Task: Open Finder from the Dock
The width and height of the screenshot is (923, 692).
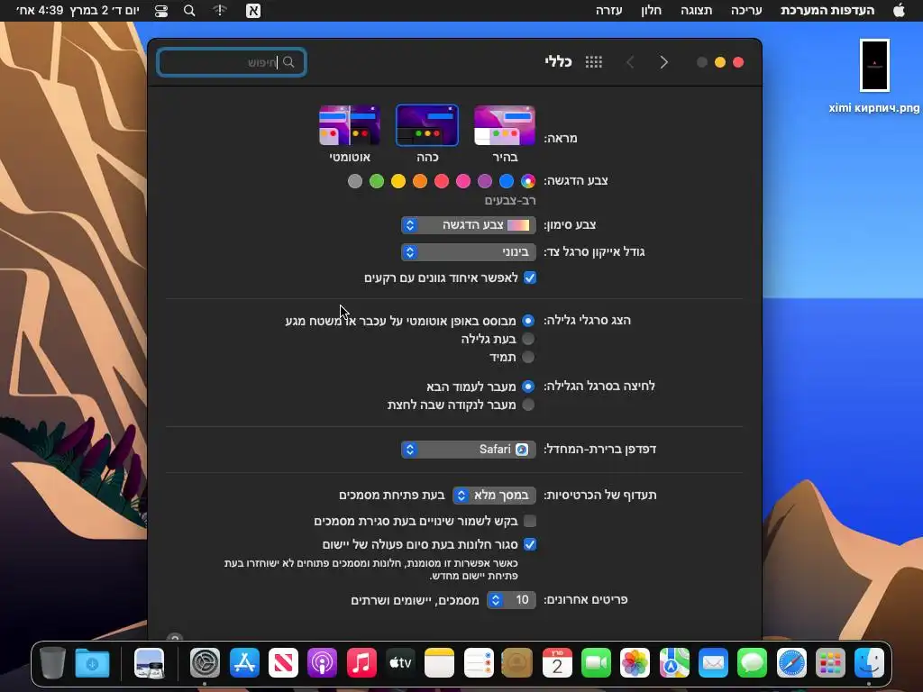Action: click(x=869, y=663)
